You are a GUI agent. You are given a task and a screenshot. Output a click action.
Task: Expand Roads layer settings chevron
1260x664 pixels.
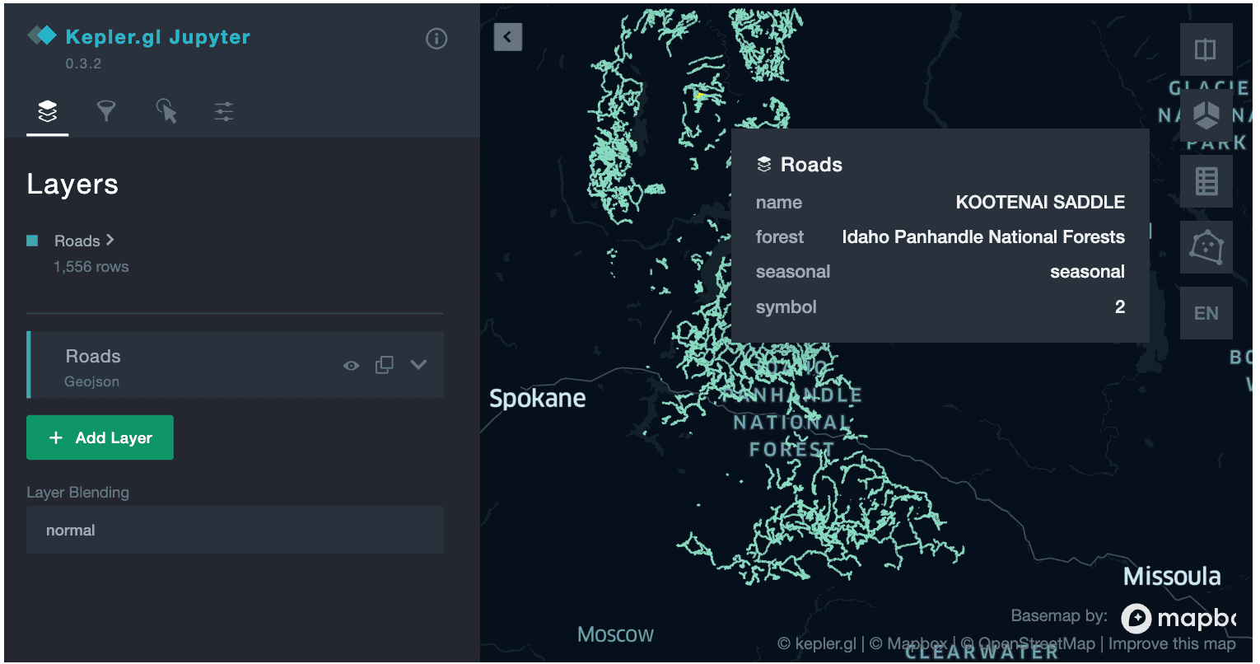[x=418, y=365]
